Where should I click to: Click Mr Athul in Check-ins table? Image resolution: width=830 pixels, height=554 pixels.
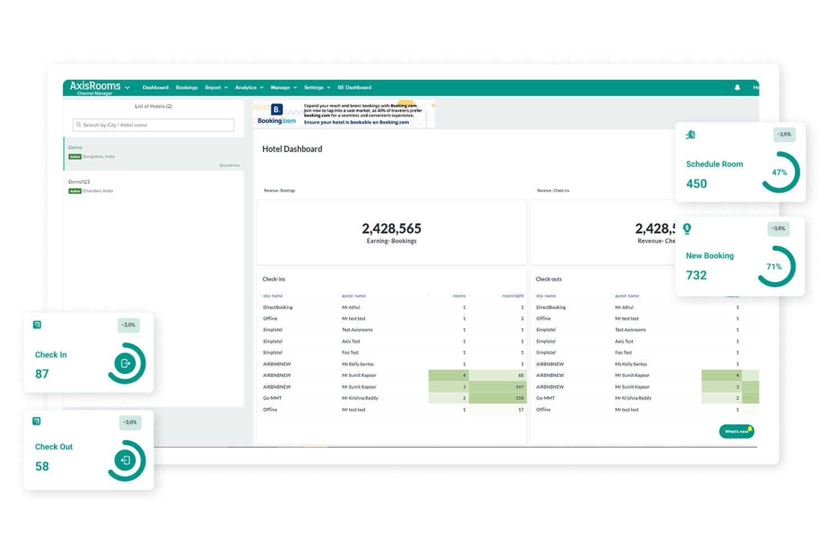click(351, 308)
